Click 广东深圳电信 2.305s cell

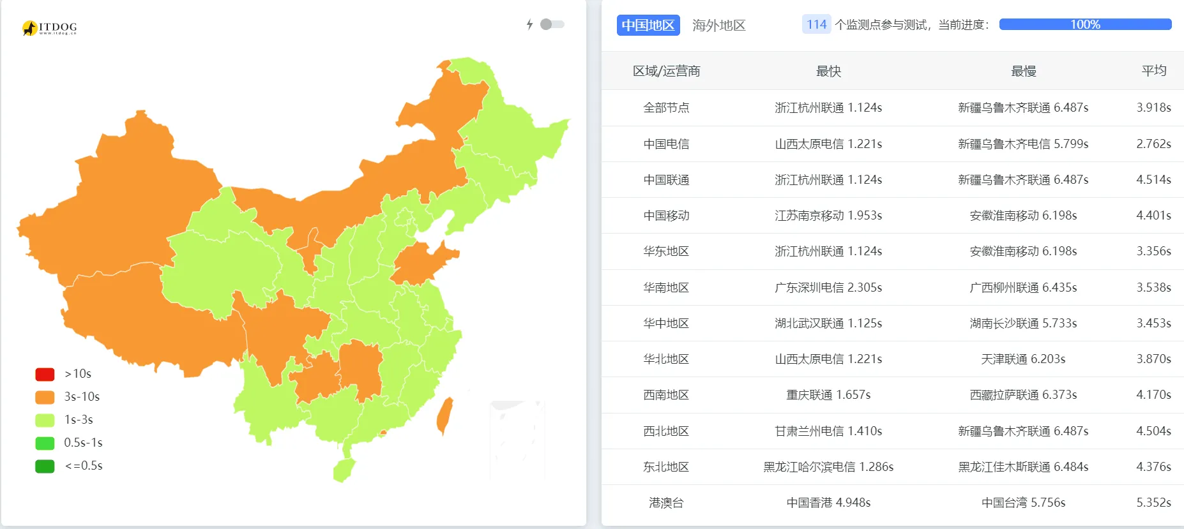tap(828, 287)
